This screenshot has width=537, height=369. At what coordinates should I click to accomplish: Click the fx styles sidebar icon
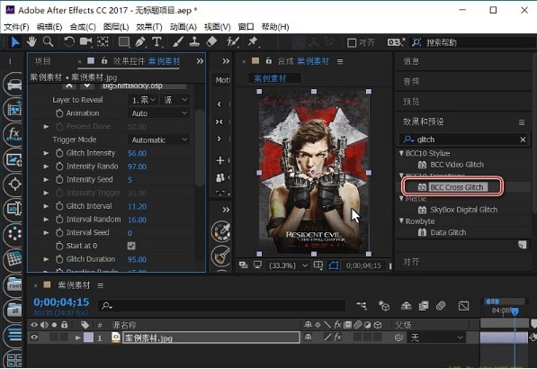point(14,133)
